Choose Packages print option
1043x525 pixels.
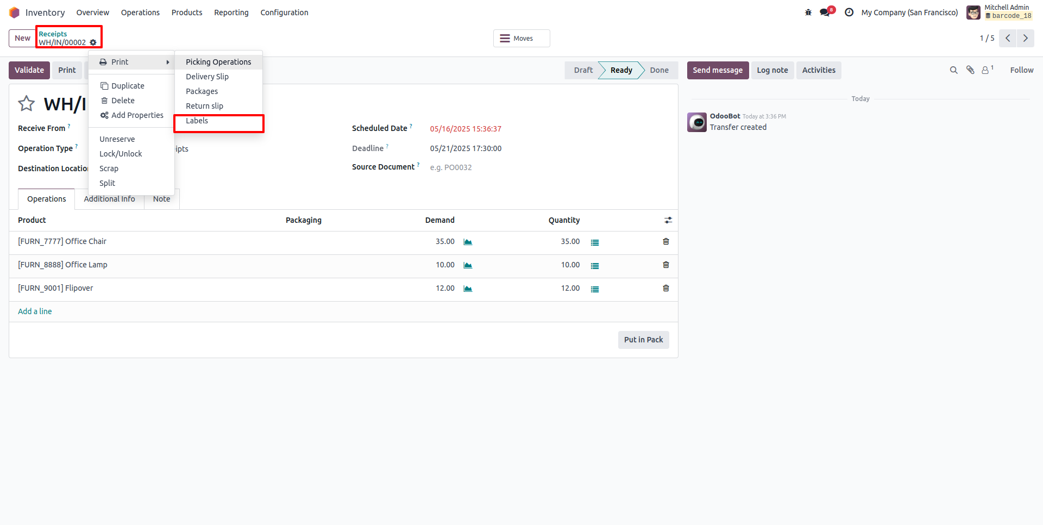pyautogui.click(x=218, y=91)
